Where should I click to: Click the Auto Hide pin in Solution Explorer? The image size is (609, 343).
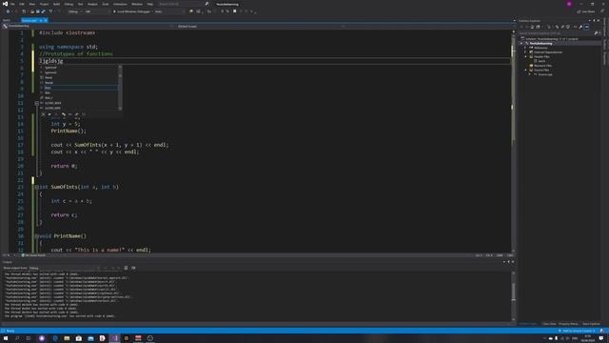tap(594, 21)
